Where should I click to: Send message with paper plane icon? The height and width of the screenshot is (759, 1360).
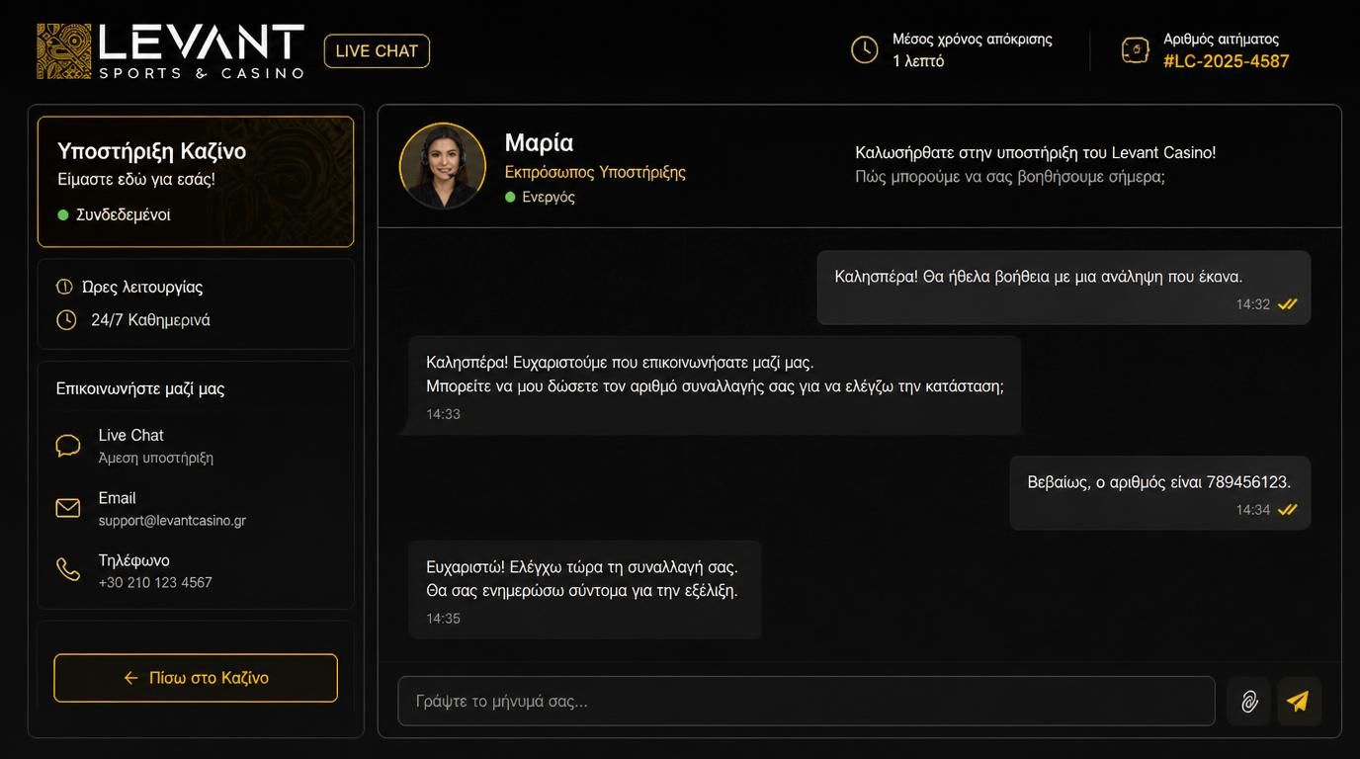1299,702
